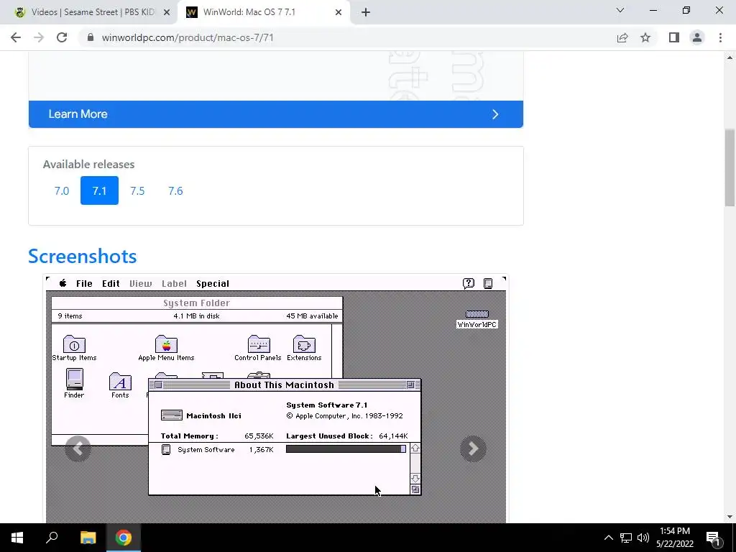The image size is (736, 552).
Task: Open the Chrome profile menu
Action: click(x=697, y=37)
